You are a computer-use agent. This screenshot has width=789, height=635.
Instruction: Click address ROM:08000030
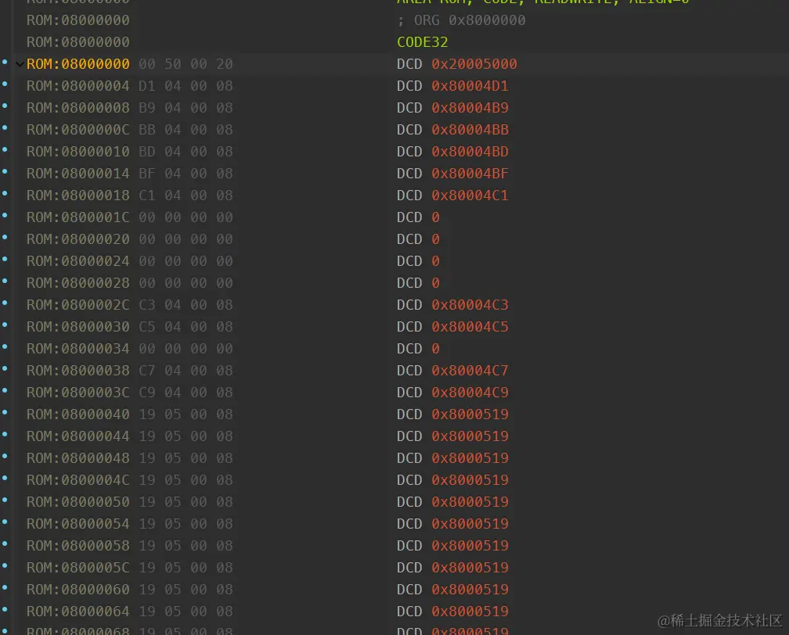pyautogui.click(x=78, y=327)
